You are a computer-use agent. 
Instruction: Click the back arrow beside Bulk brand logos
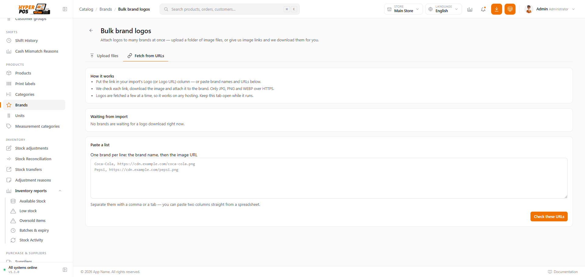coord(91,30)
